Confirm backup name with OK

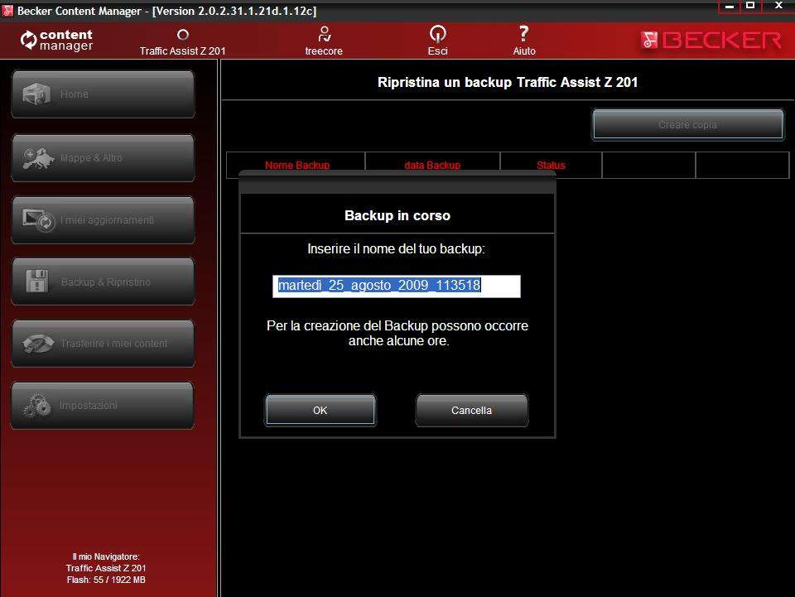[x=320, y=410]
